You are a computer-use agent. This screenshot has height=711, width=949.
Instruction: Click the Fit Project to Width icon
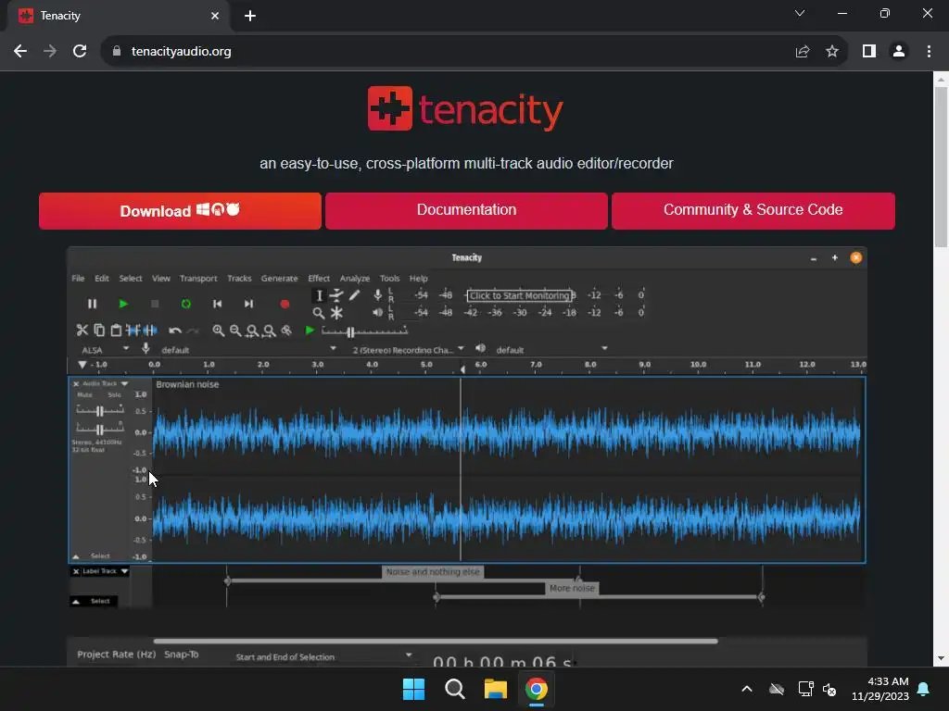[x=270, y=331]
